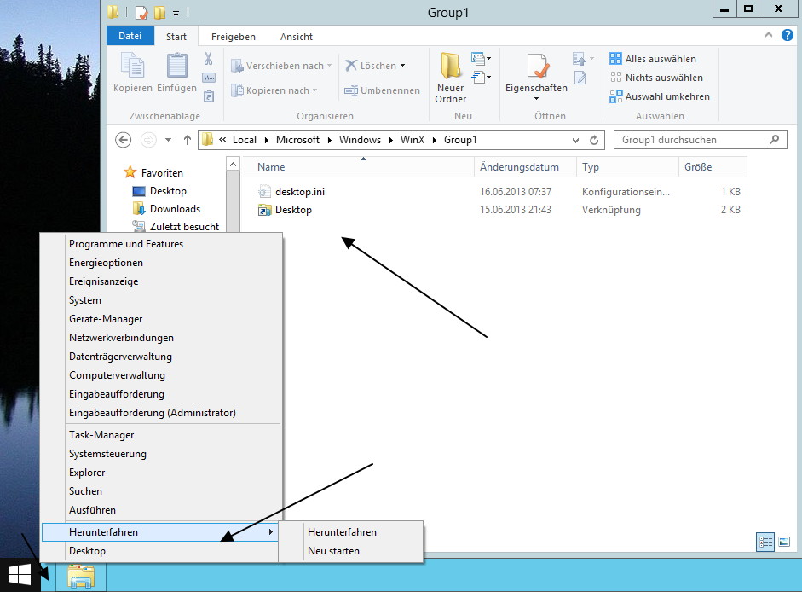Switch to the Start ribbon tab
The height and width of the screenshot is (592, 802).
click(176, 37)
